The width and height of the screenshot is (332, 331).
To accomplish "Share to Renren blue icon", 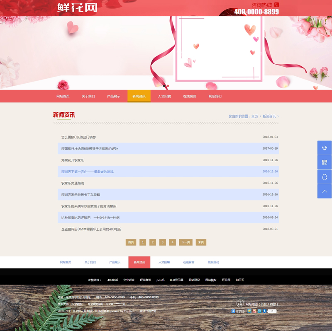I will point(264,311).
